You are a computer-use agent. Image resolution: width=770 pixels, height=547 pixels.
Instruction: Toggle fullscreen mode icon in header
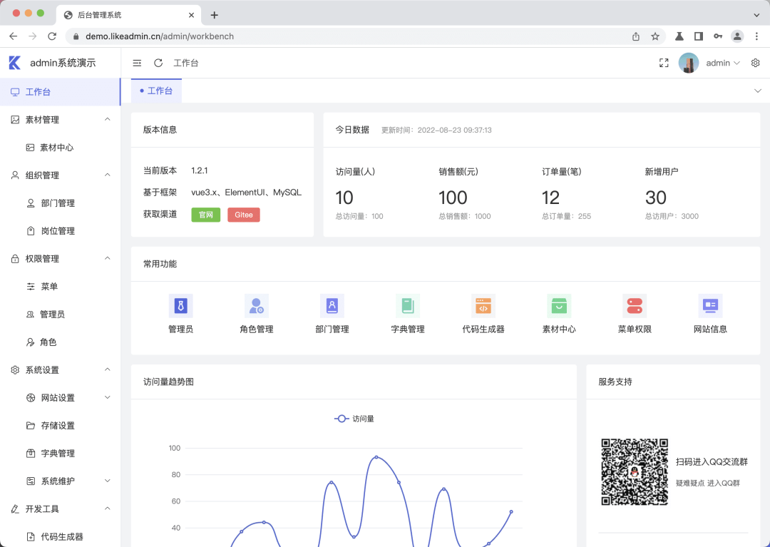664,63
